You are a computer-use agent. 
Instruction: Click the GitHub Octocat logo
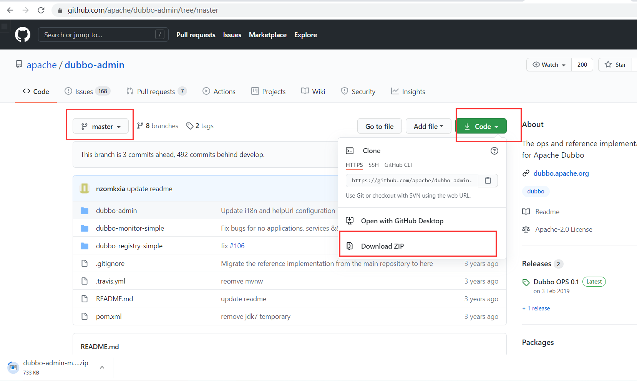click(23, 35)
